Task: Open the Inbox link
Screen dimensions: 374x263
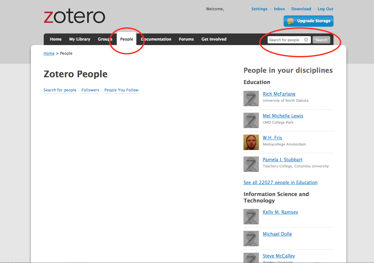Action: (279, 9)
